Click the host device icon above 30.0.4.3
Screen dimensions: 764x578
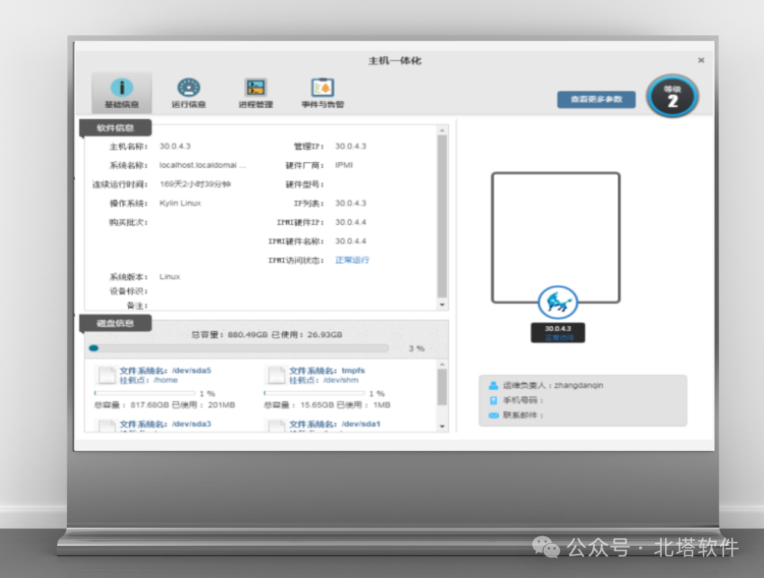pos(557,302)
